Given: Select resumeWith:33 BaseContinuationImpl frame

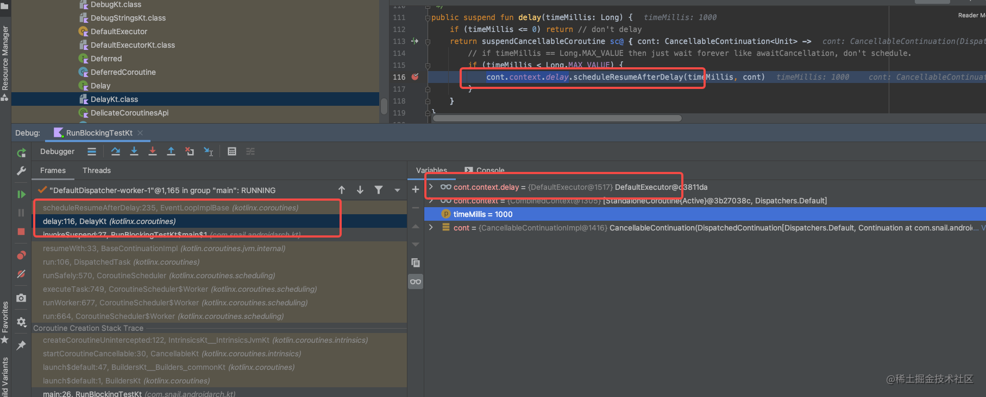Looking at the screenshot, I should [x=219, y=248].
